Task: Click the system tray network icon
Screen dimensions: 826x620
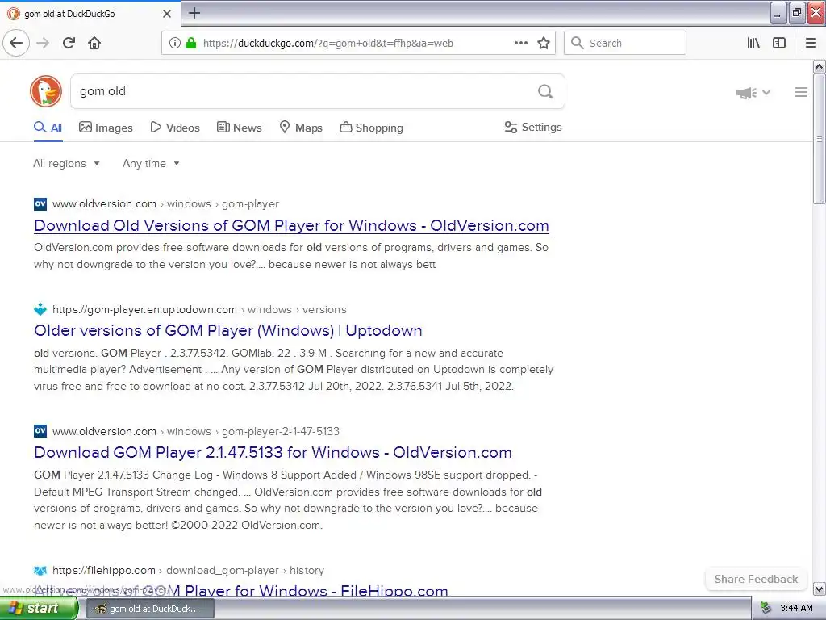Action: (766, 609)
